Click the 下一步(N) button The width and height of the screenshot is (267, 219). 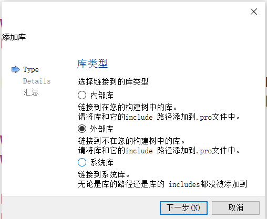tap(183, 208)
